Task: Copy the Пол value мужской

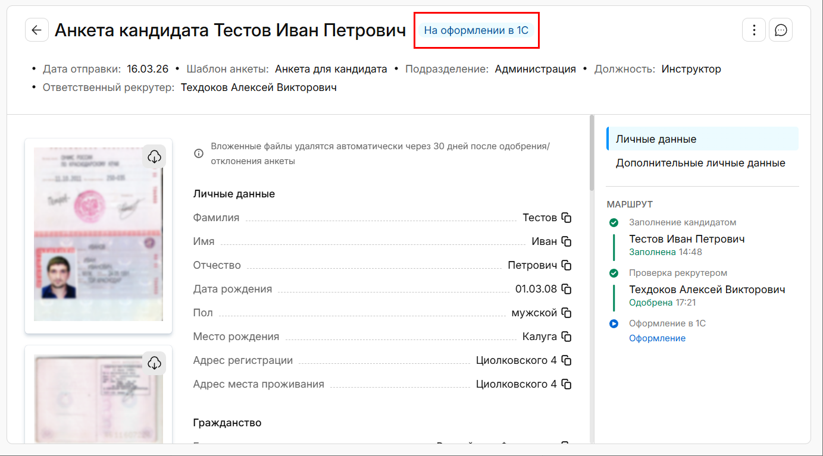Action: pos(567,313)
